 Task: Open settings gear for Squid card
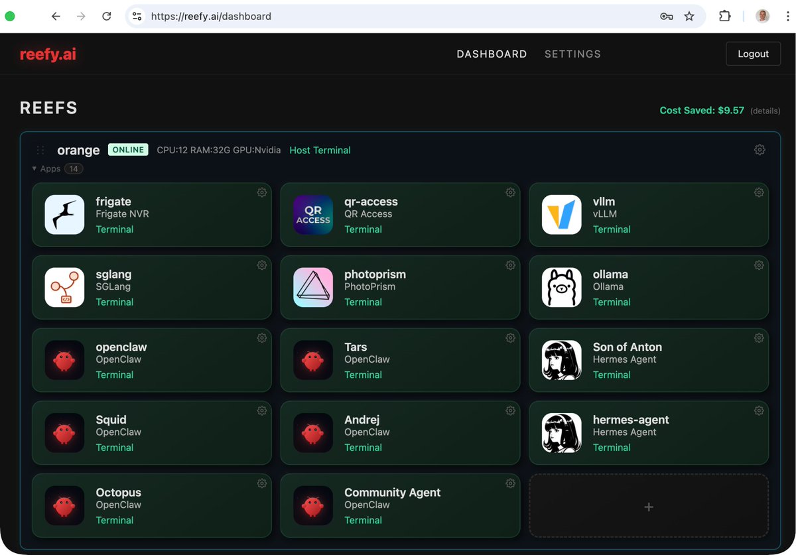262,410
